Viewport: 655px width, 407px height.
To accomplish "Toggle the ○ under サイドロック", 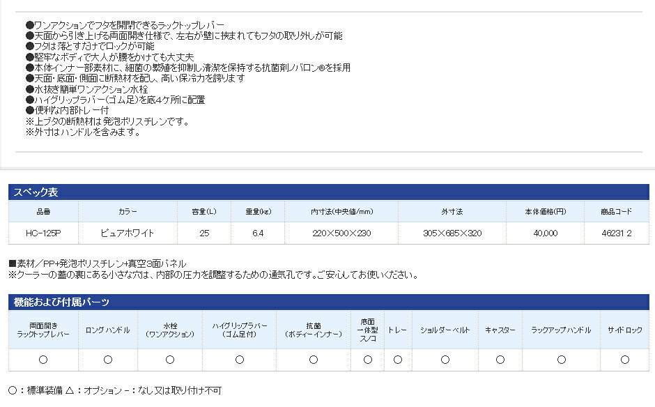I will [x=625, y=360].
